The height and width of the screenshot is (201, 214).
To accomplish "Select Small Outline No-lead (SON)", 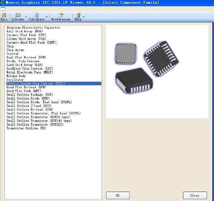I will click(30, 110).
